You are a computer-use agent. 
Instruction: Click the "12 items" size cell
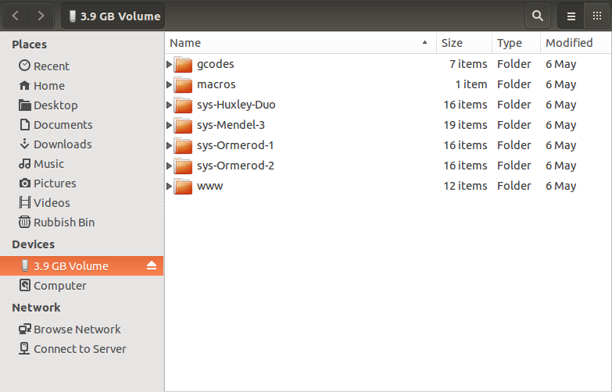pos(465,186)
